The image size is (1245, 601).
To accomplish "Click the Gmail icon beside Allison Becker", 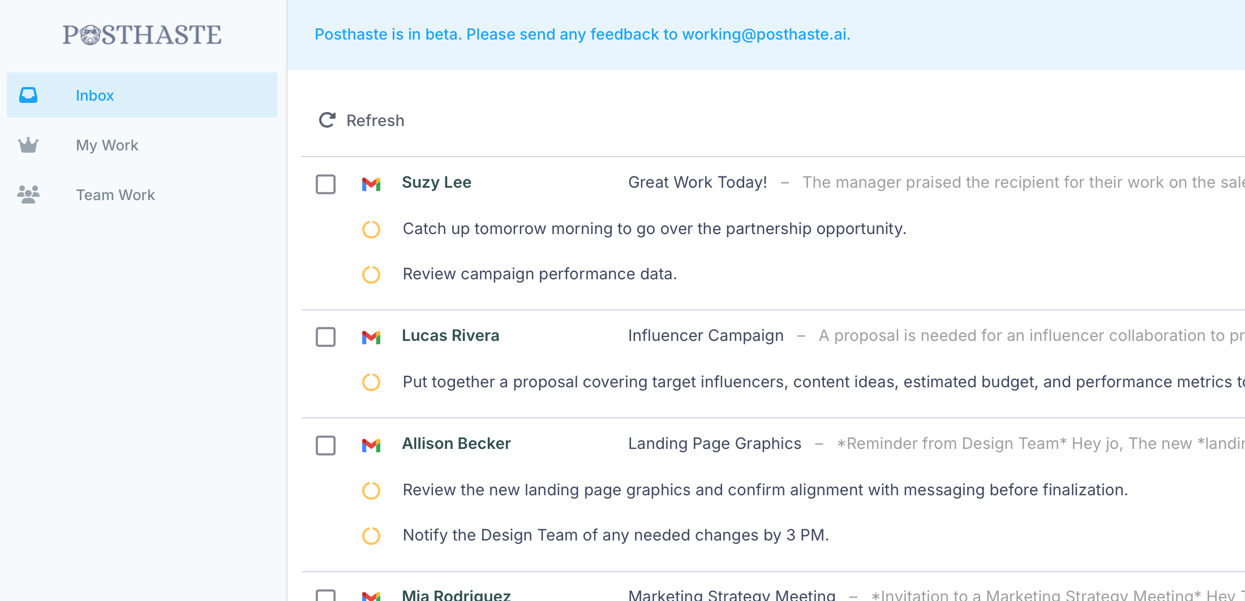I will (x=371, y=445).
